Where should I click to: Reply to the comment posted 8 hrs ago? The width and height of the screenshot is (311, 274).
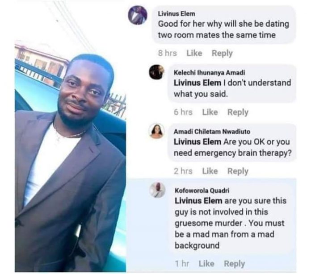[x=222, y=53]
